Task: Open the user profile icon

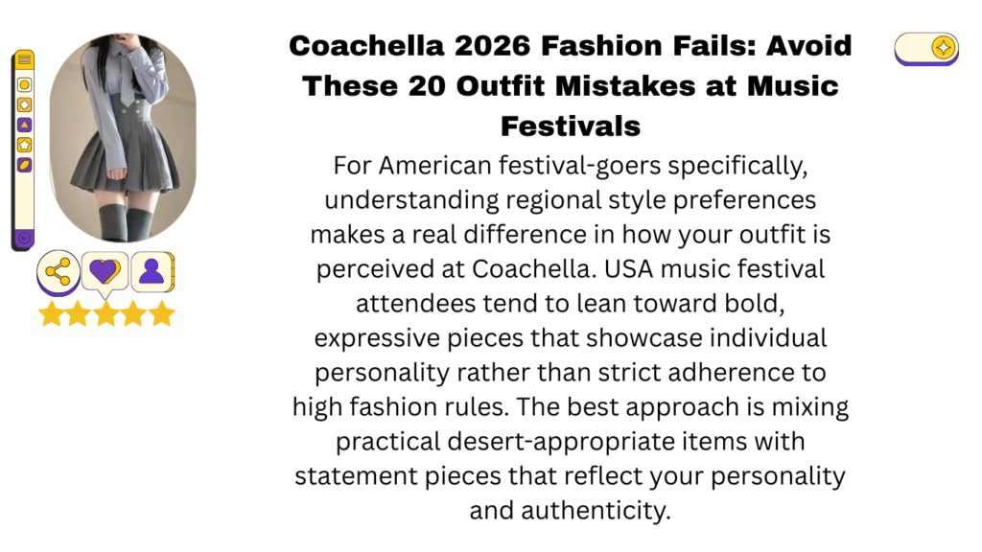Action: (x=152, y=271)
